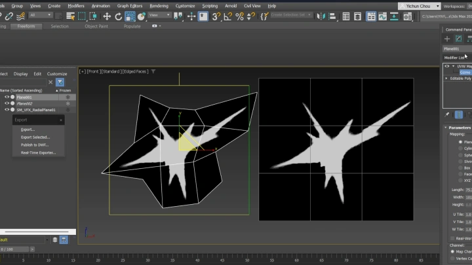Click the Pin Stack icon
The image size is (472, 265).
(447, 115)
